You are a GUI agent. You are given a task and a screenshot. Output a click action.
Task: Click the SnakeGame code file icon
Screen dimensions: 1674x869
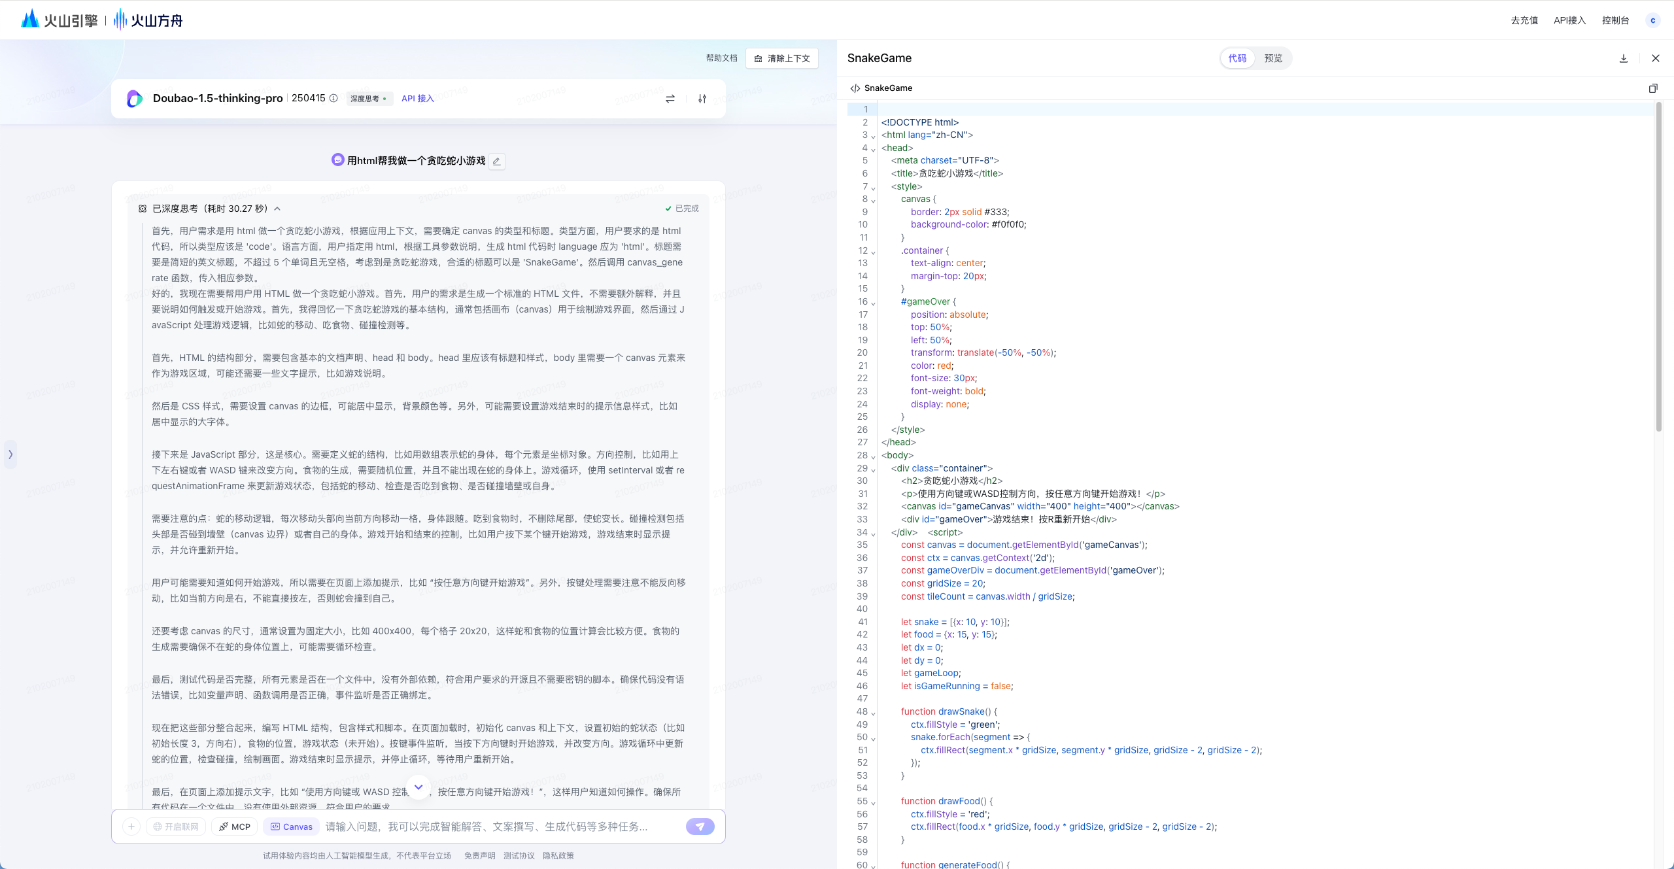click(855, 88)
